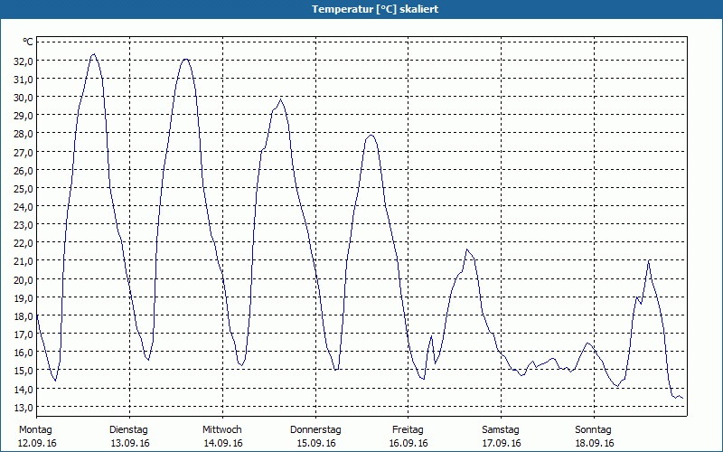Select the Donnerstag day label
The image size is (723, 452).
[315, 430]
